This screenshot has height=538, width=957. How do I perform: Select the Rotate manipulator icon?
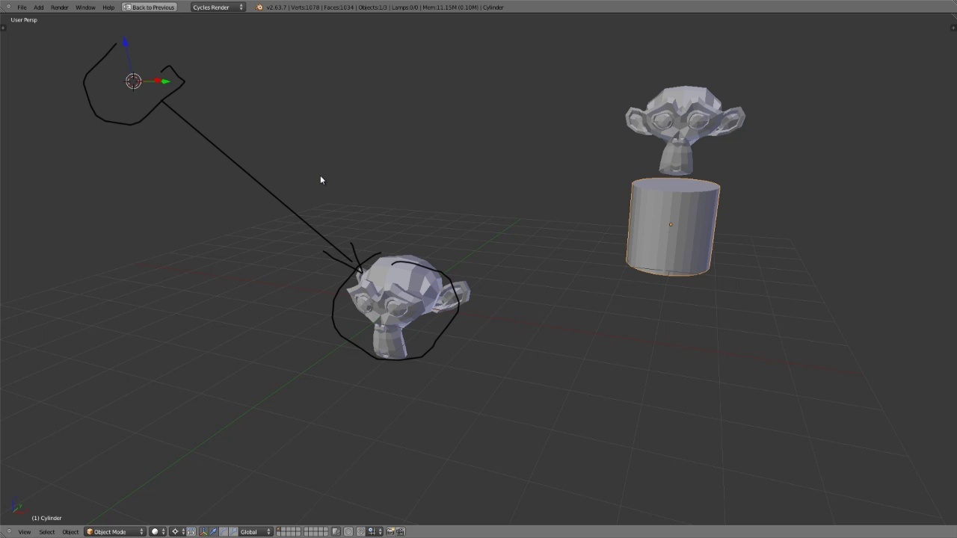(223, 531)
